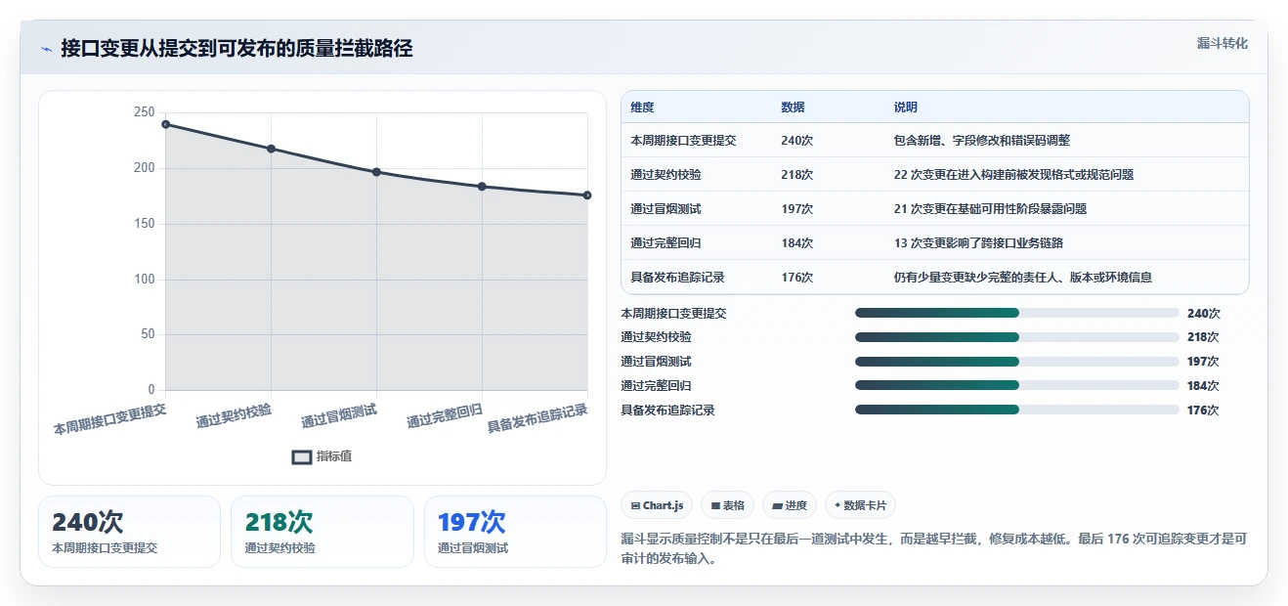This screenshot has height=606, width=1288.
Task: Click table value 218次
Action: click(797, 175)
